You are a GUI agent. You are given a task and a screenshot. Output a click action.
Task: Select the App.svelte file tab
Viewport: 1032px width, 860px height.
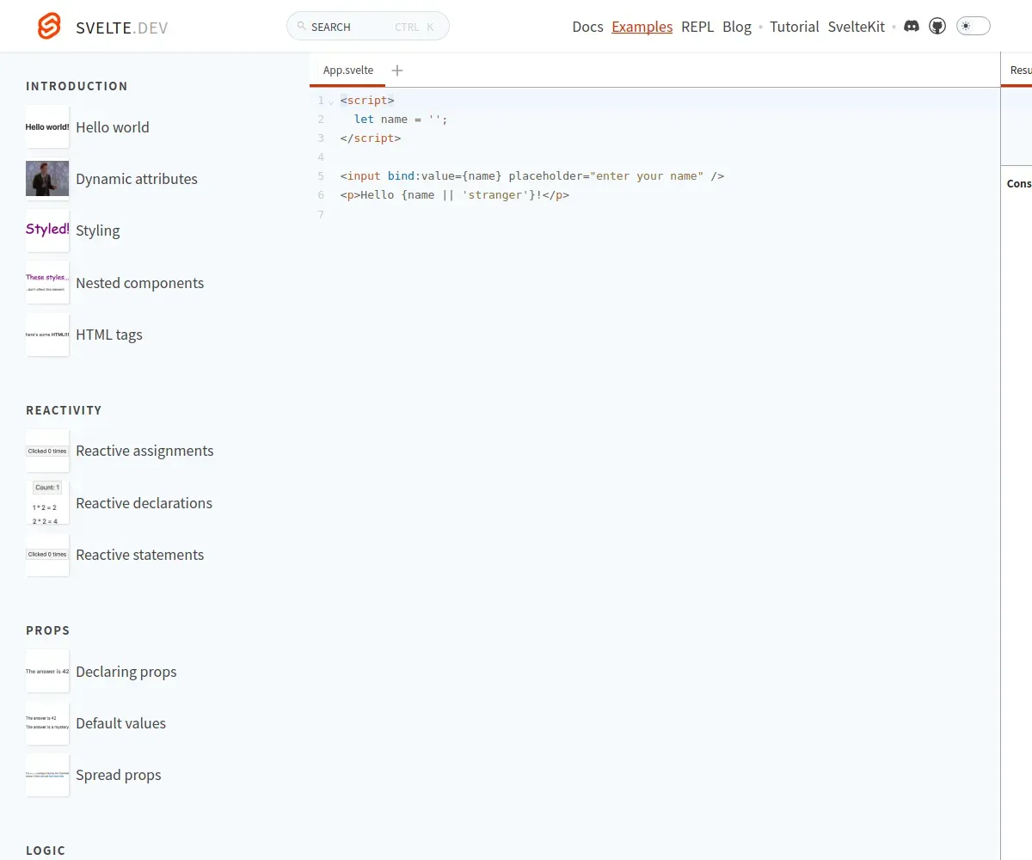click(348, 71)
